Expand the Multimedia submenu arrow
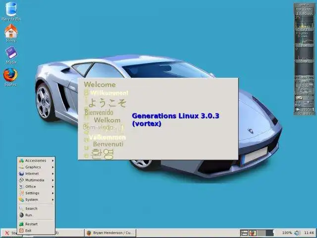This screenshot has width=317, height=238. point(53,180)
